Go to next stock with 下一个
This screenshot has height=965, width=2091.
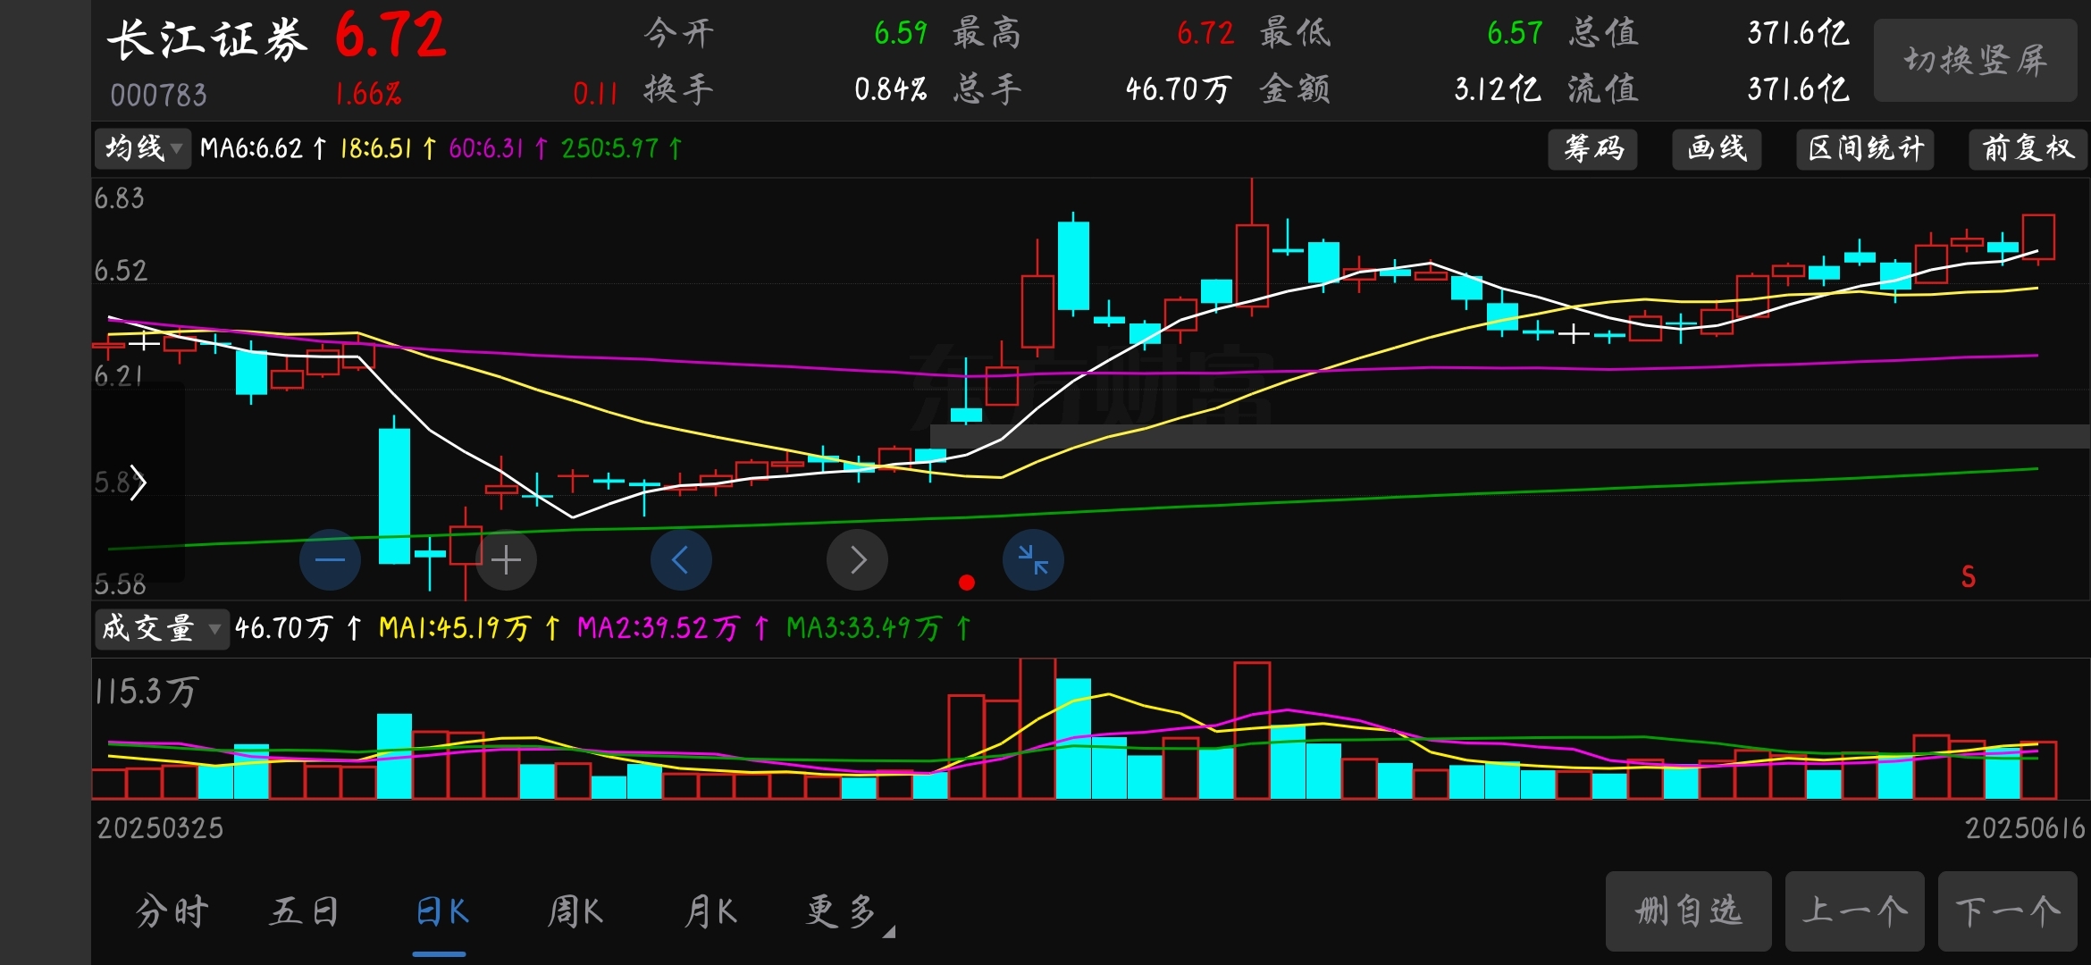pyautogui.click(x=2007, y=911)
